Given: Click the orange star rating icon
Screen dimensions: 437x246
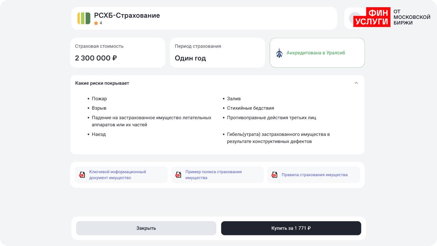Looking at the screenshot, I should pos(96,23).
